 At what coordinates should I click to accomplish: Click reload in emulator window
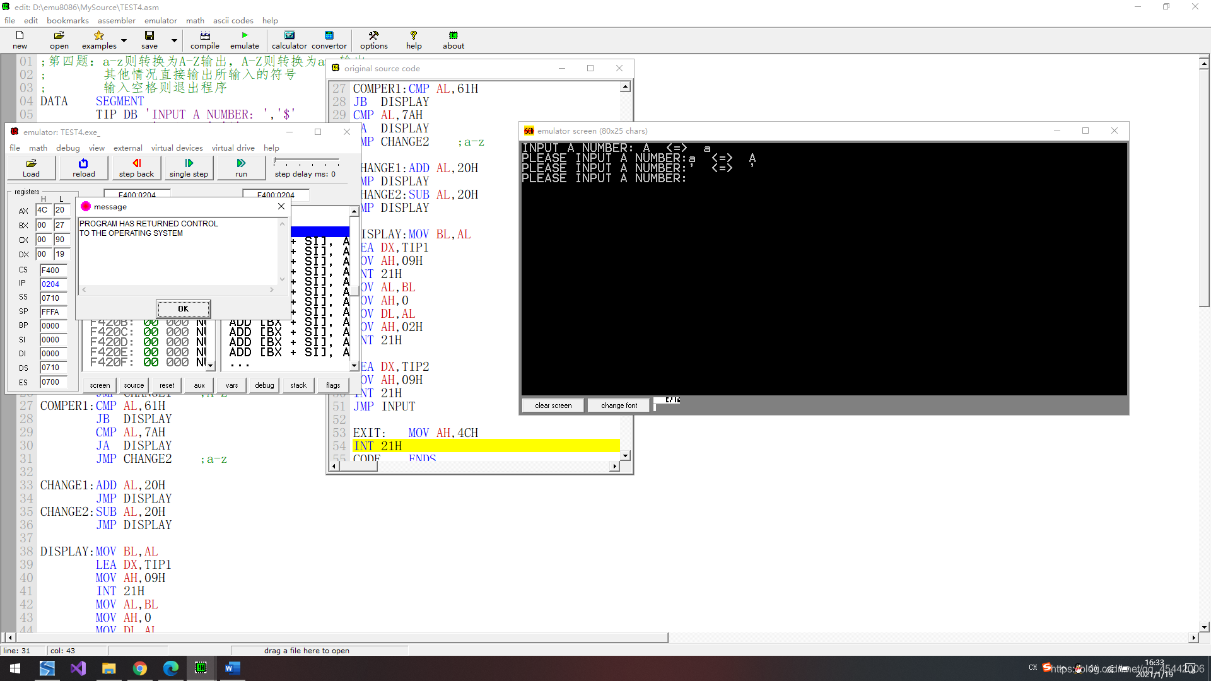coord(83,167)
